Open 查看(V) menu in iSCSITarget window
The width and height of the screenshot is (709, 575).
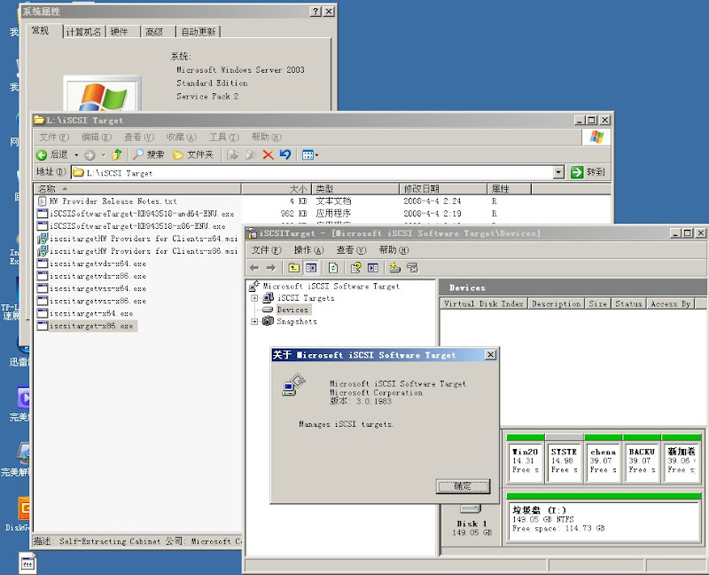[x=351, y=250]
